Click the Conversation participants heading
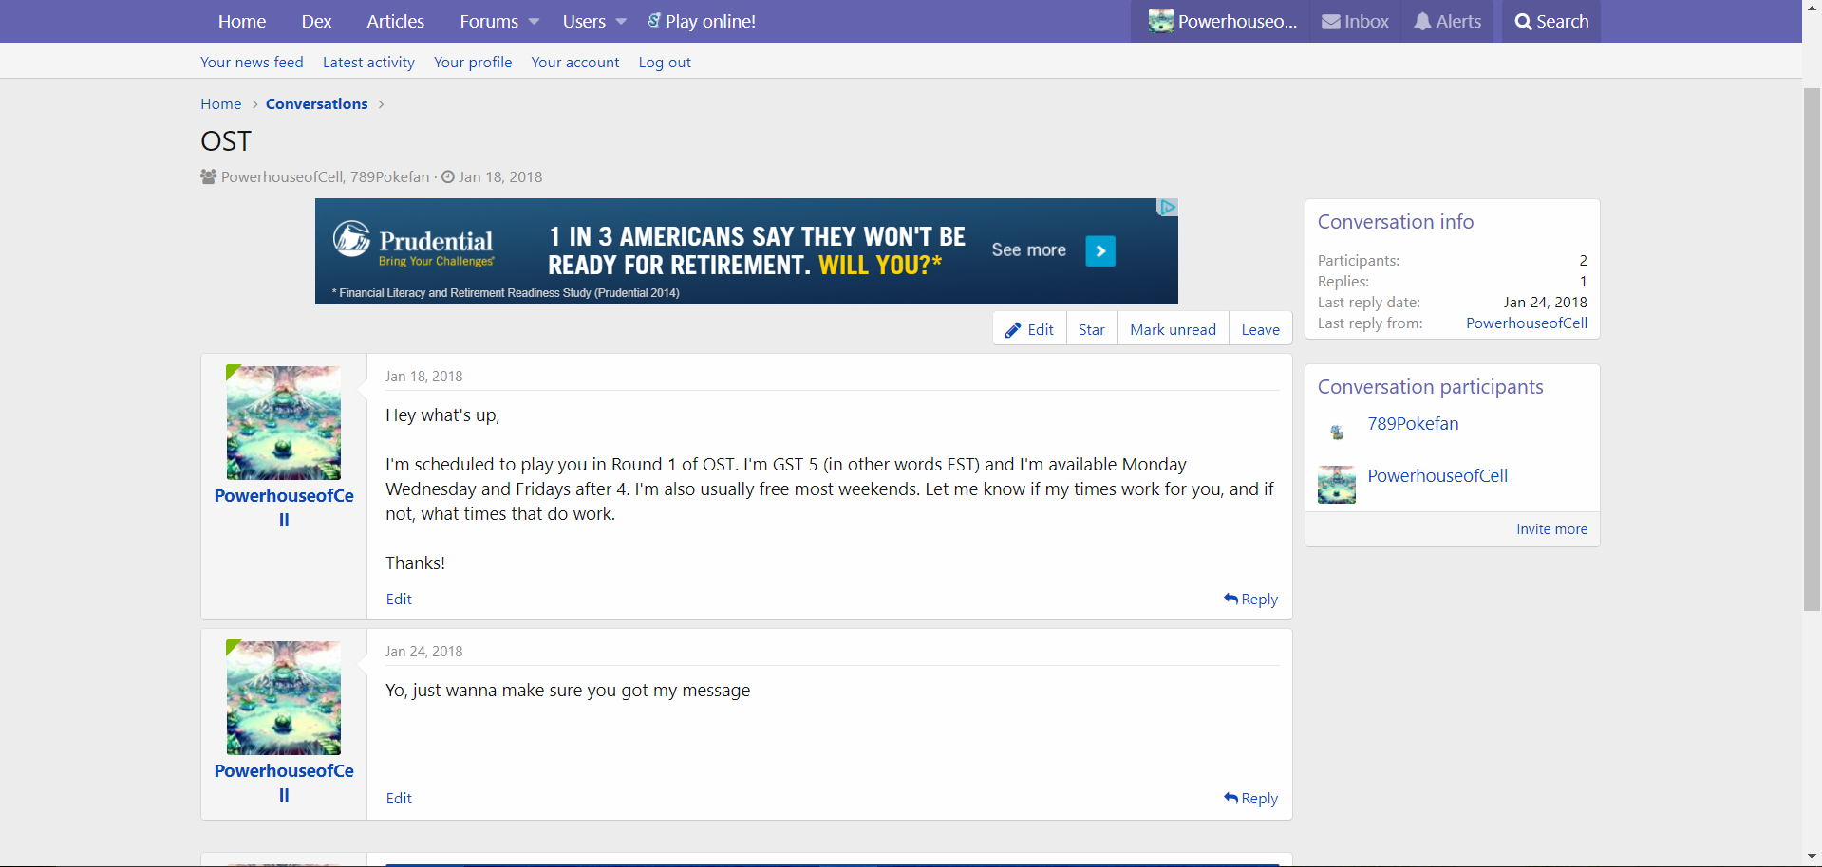The height and width of the screenshot is (867, 1822). click(x=1431, y=387)
